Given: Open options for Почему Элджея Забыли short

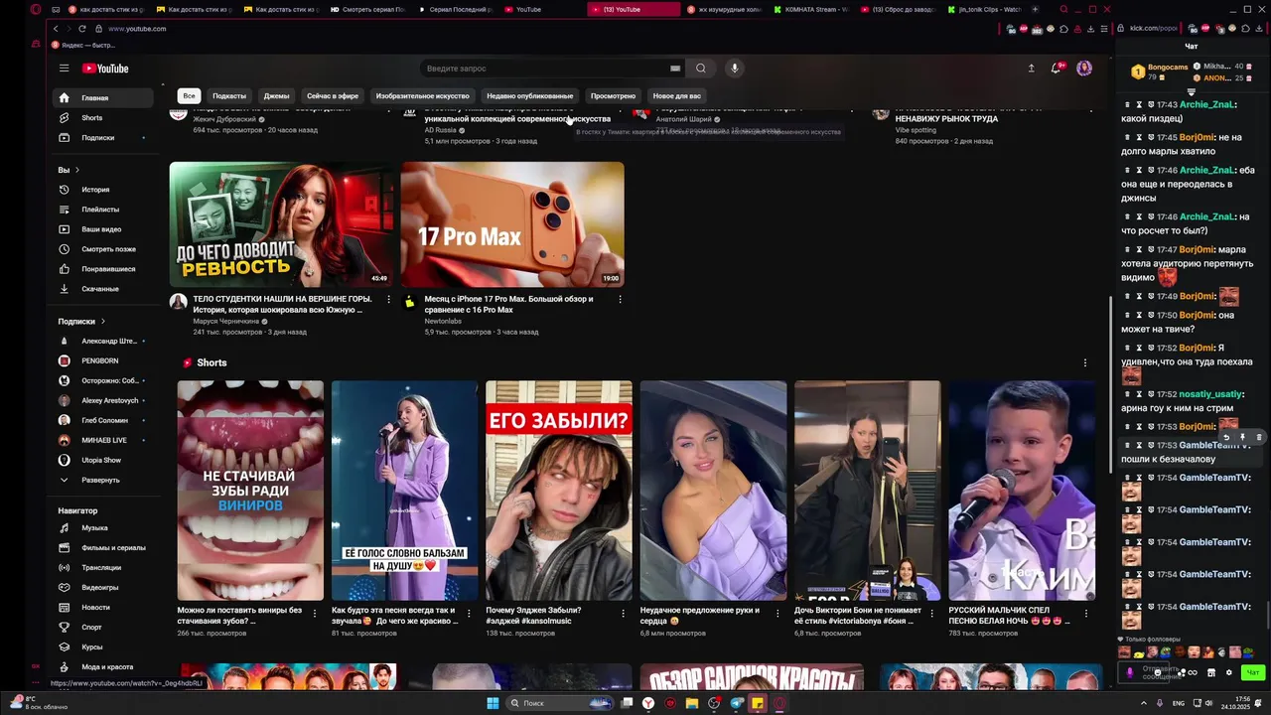Looking at the screenshot, I should 625,613.
